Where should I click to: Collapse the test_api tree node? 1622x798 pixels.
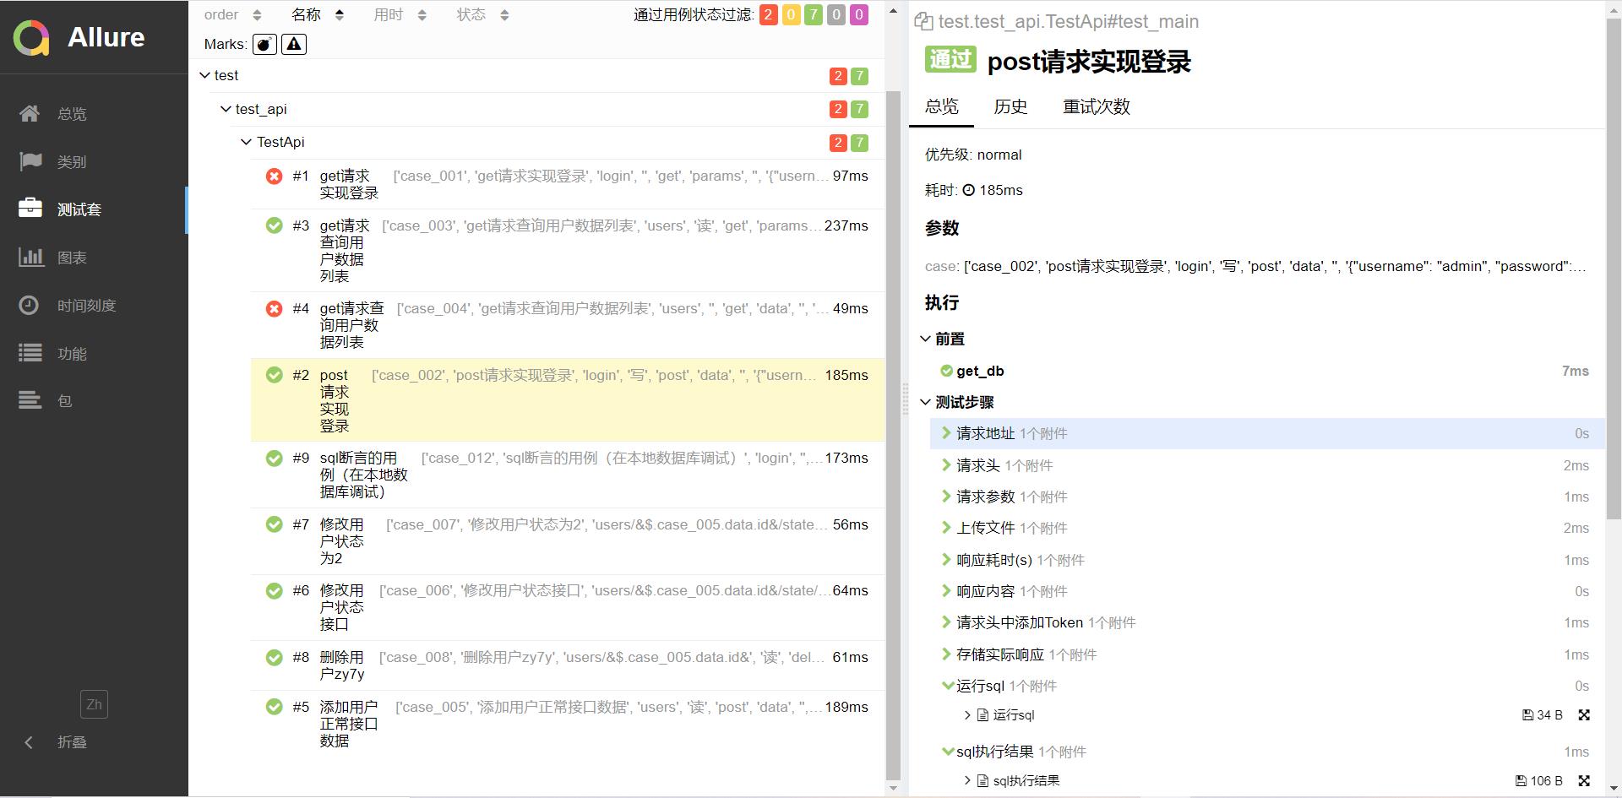click(226, 109)
